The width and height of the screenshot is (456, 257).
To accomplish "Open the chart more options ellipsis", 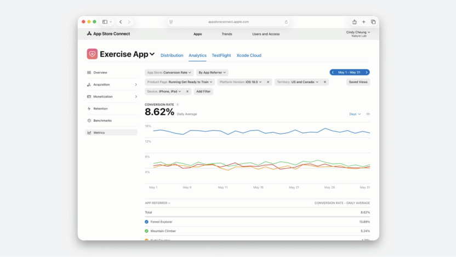I will 368,114.
